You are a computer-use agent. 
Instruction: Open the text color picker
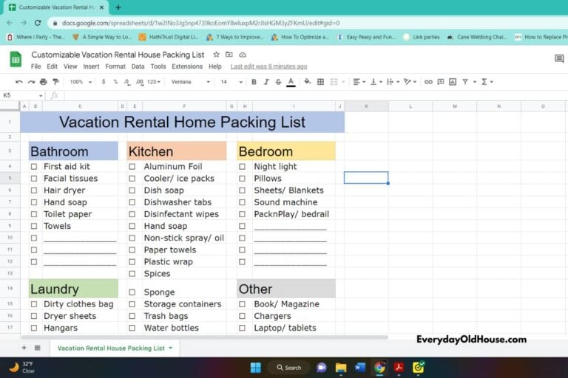pyautogui.click(x=291, y=83)
